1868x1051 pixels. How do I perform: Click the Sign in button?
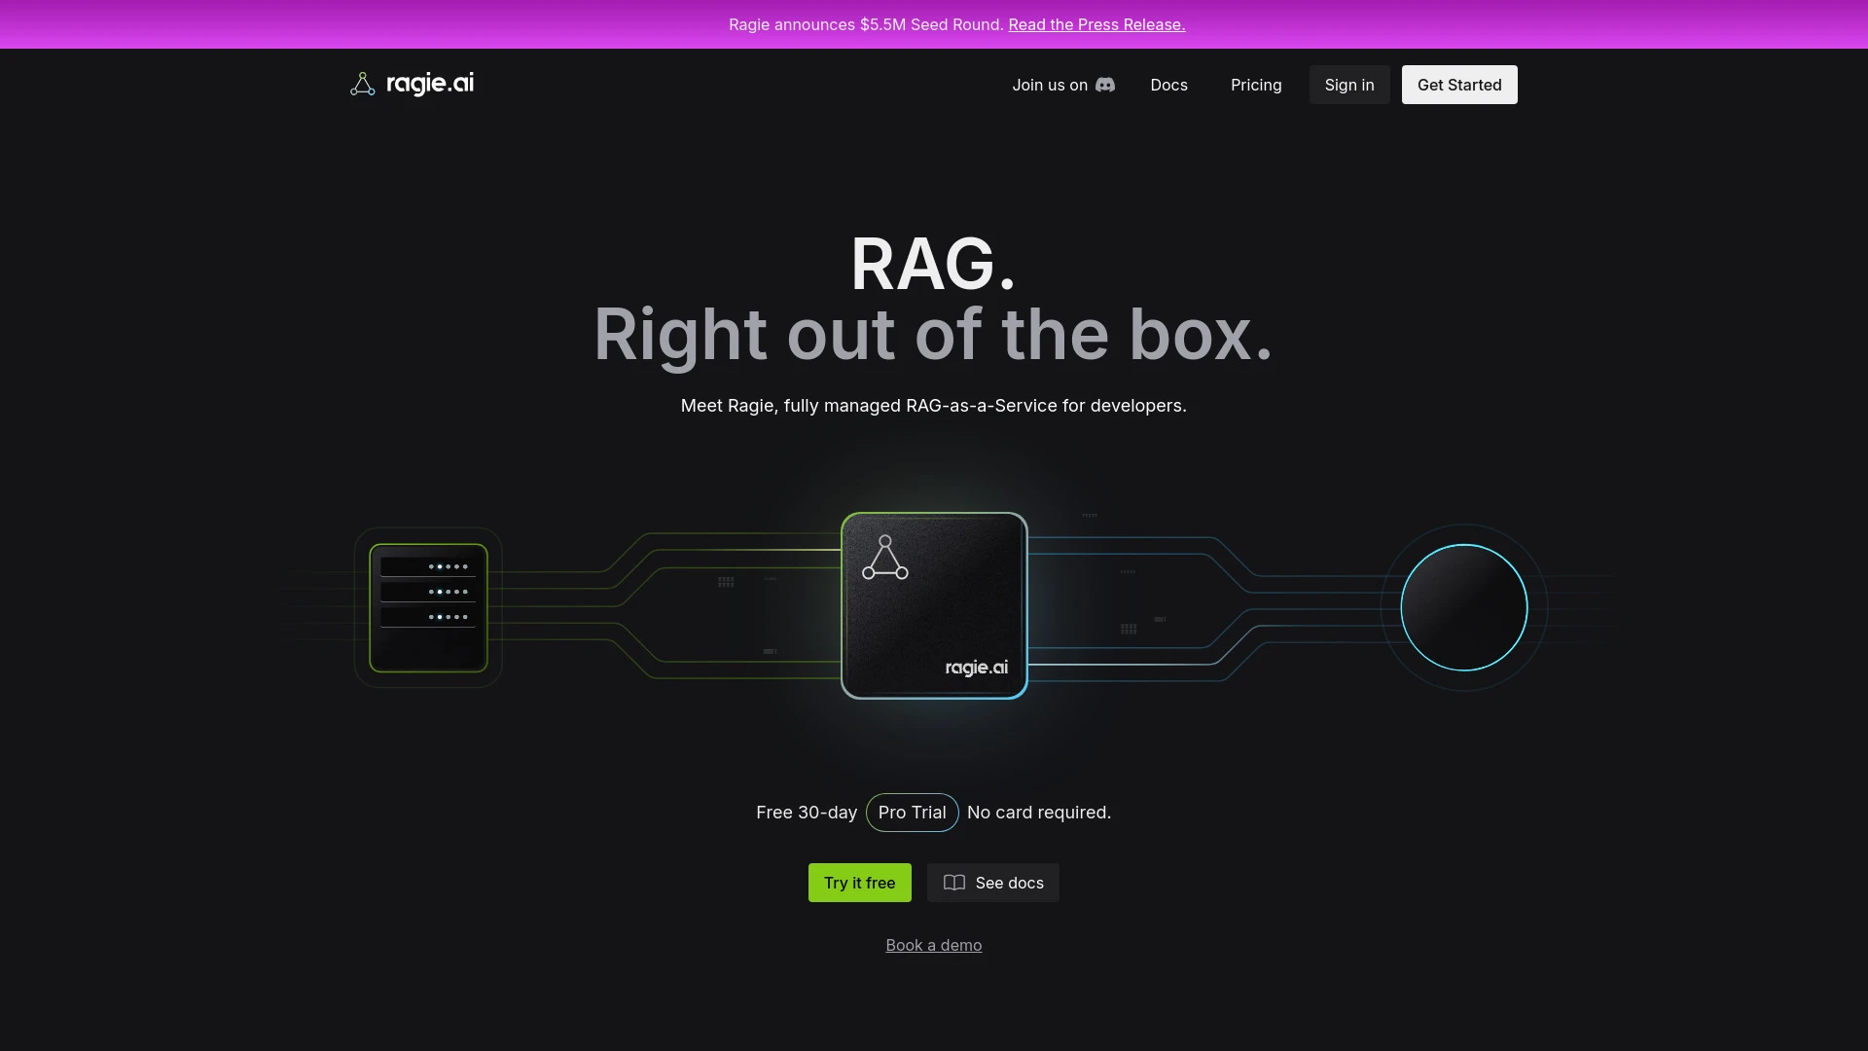(1348, 85)
